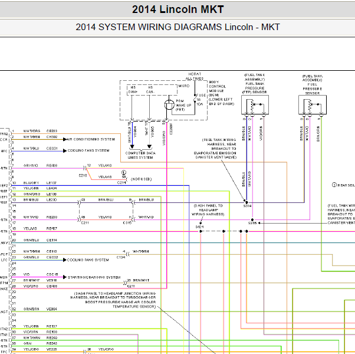
Task: Click the "FUSE 18 10A" label
Action: coord(201,100)
